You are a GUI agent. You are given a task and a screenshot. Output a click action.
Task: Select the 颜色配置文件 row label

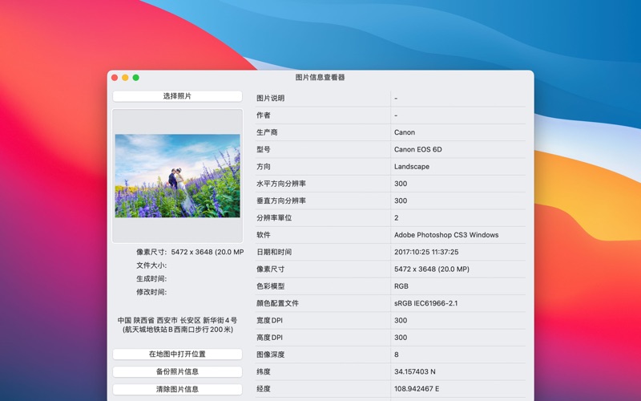coord(277,304)
